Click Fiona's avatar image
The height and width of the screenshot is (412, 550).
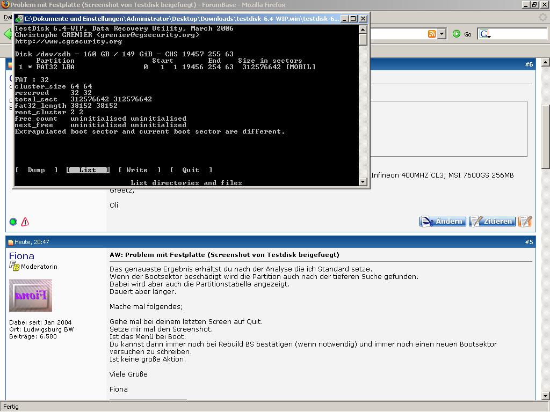pyautogui.click(x=31, y=296)
